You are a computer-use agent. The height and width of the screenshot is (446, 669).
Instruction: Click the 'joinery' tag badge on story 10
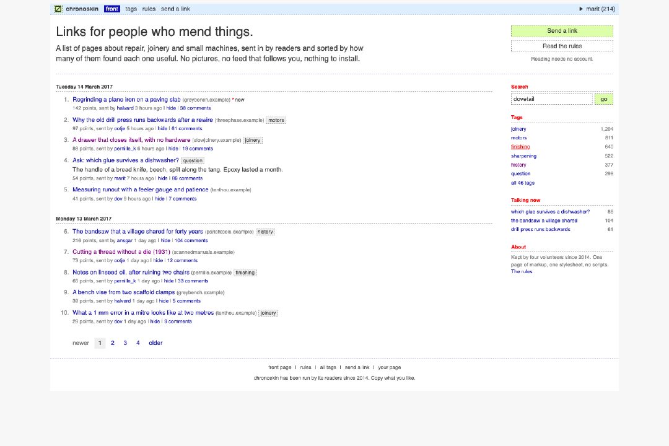click(x=268, y=313)
